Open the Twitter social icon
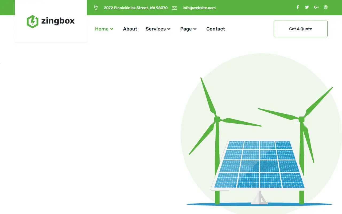Viewport: 342px width, 214px height. [307, 7]
